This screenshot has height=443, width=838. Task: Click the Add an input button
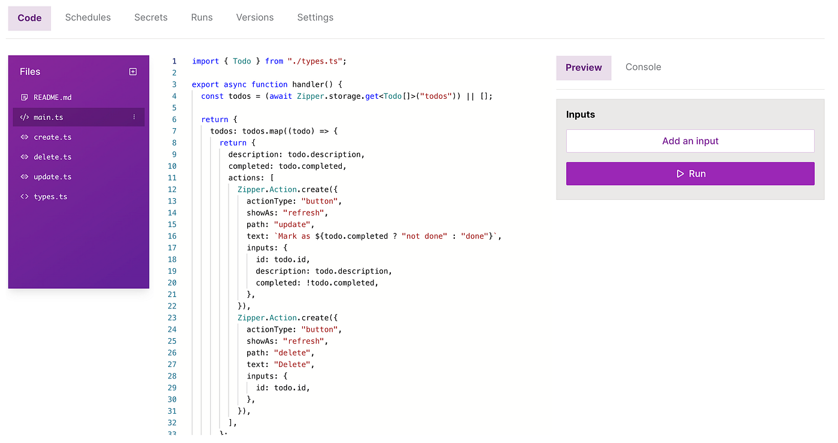point(690,141)
